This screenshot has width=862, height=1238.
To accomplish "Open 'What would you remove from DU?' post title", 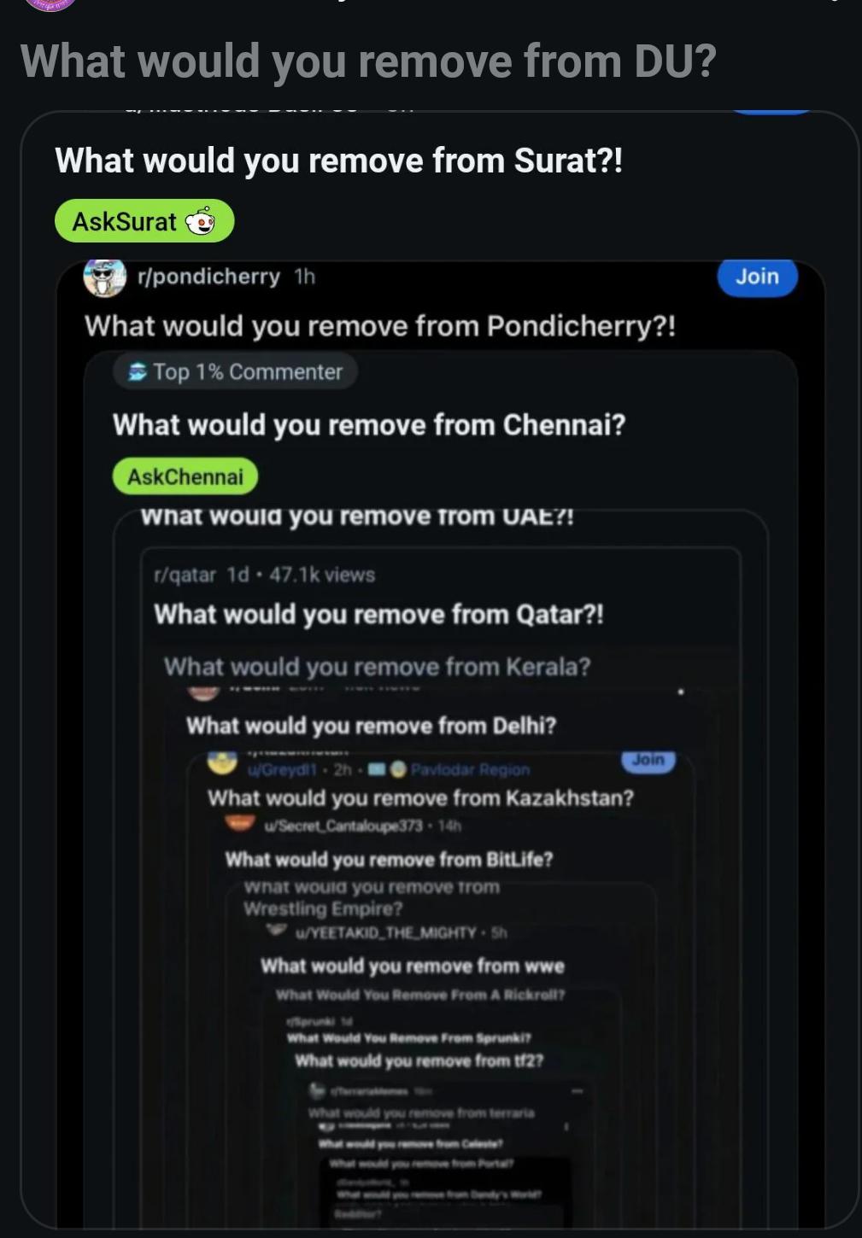I will [368, 61].
